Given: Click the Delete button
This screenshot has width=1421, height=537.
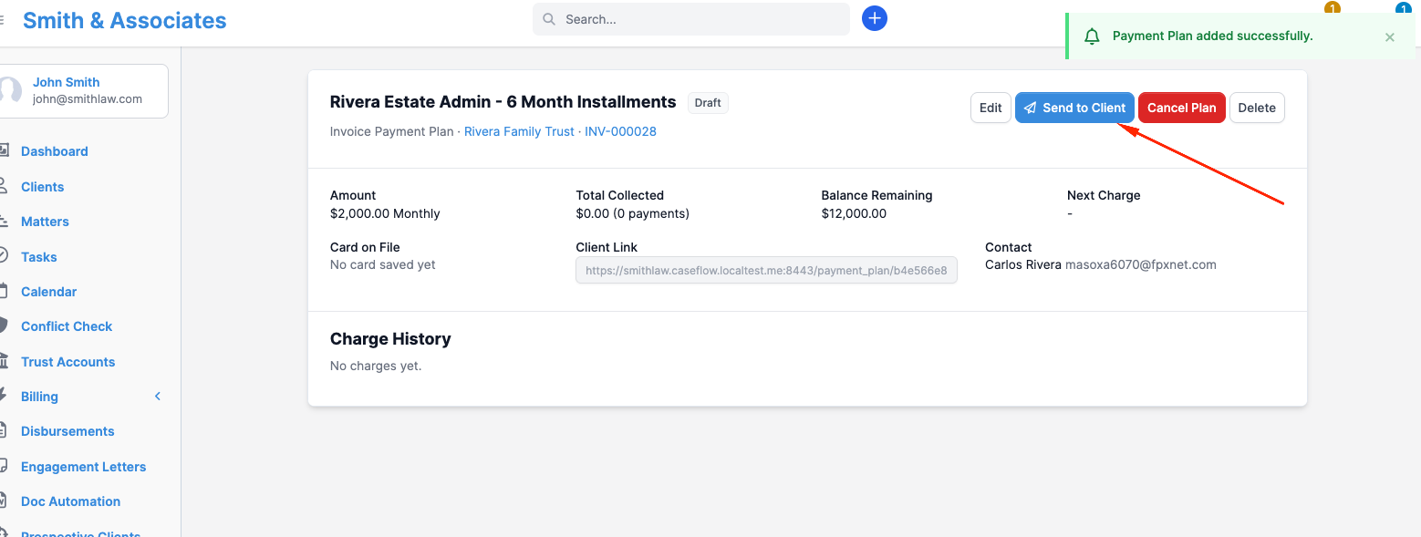Looking at the screenshot, I should pyautogui.click(x=1257, y=108).
